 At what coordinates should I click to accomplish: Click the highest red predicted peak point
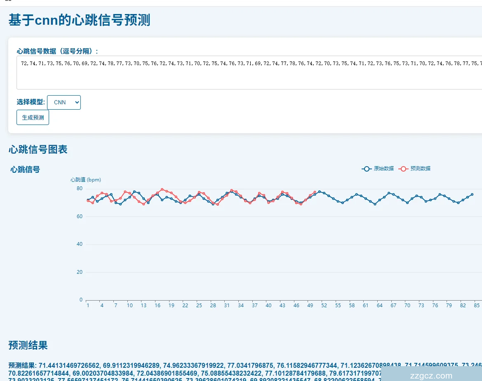pos(162,190)
